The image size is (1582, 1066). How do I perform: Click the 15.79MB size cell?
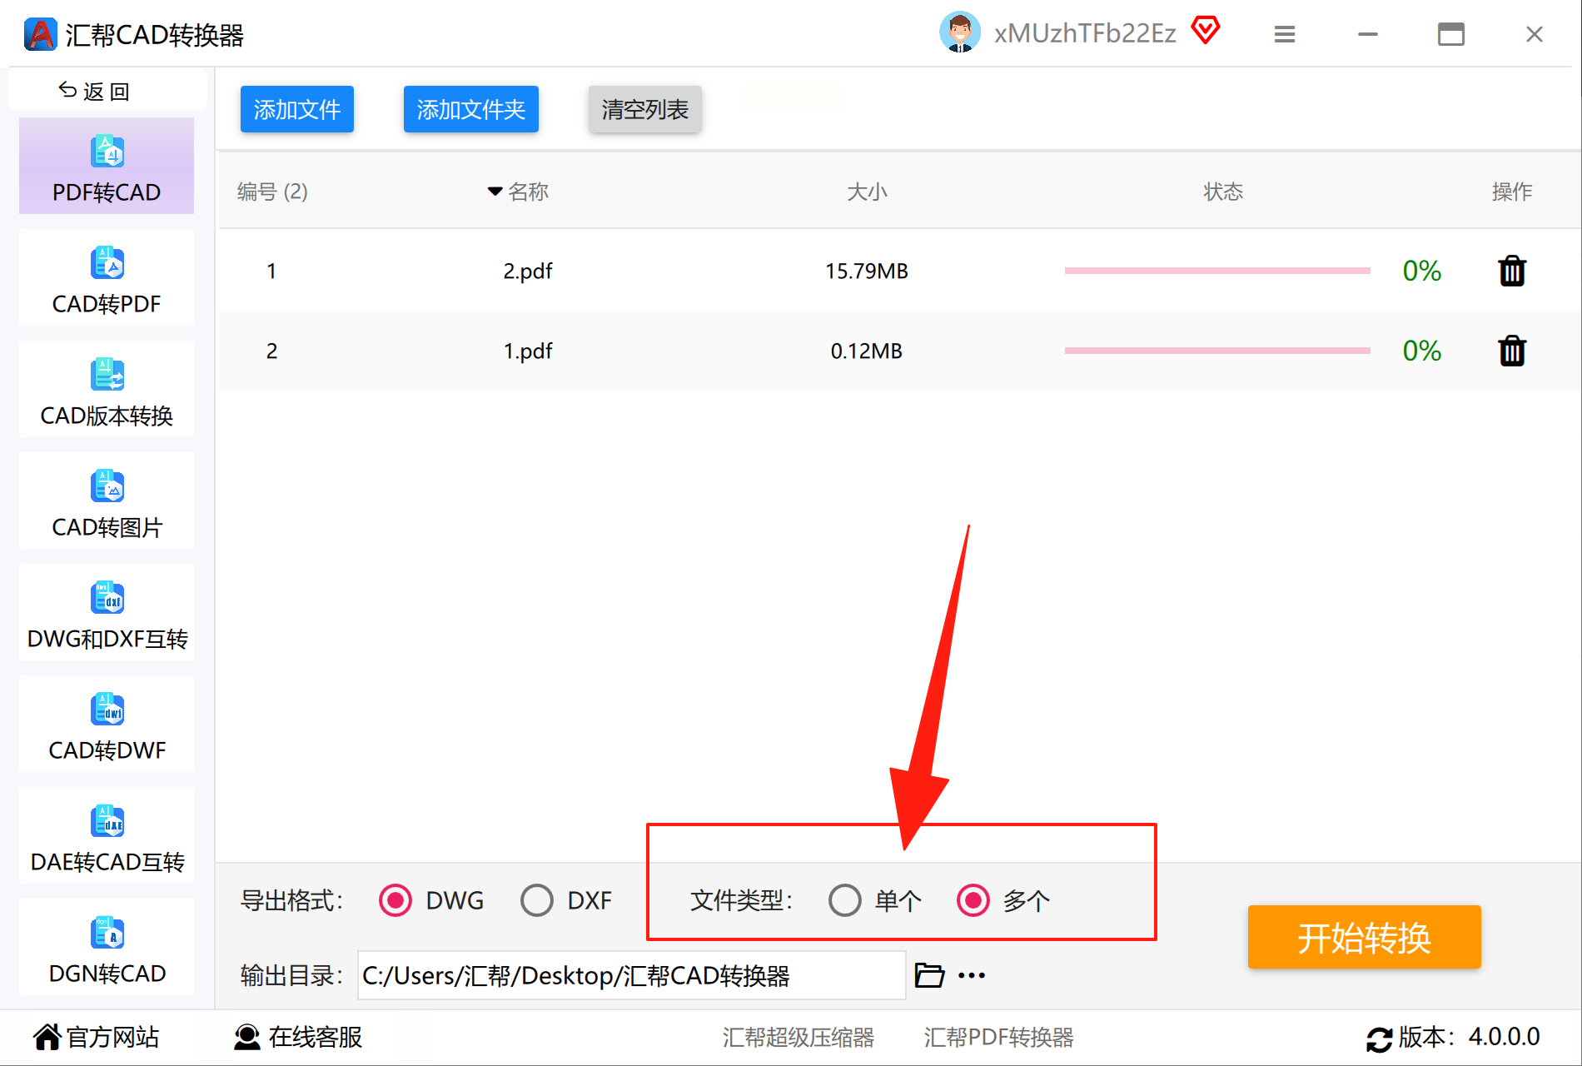(867, 271)
